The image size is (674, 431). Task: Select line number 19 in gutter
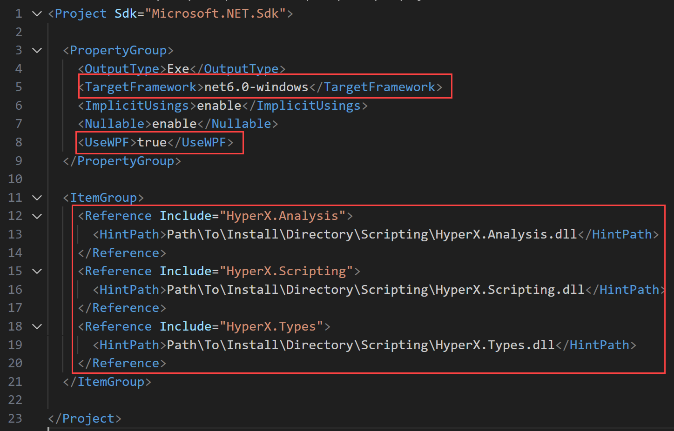click(x=15, y=345)
